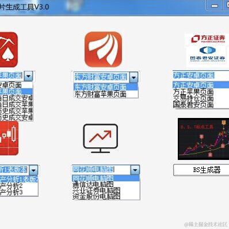Click the red spade app icon
229x229 pixels.
click(x=9, y=49)
